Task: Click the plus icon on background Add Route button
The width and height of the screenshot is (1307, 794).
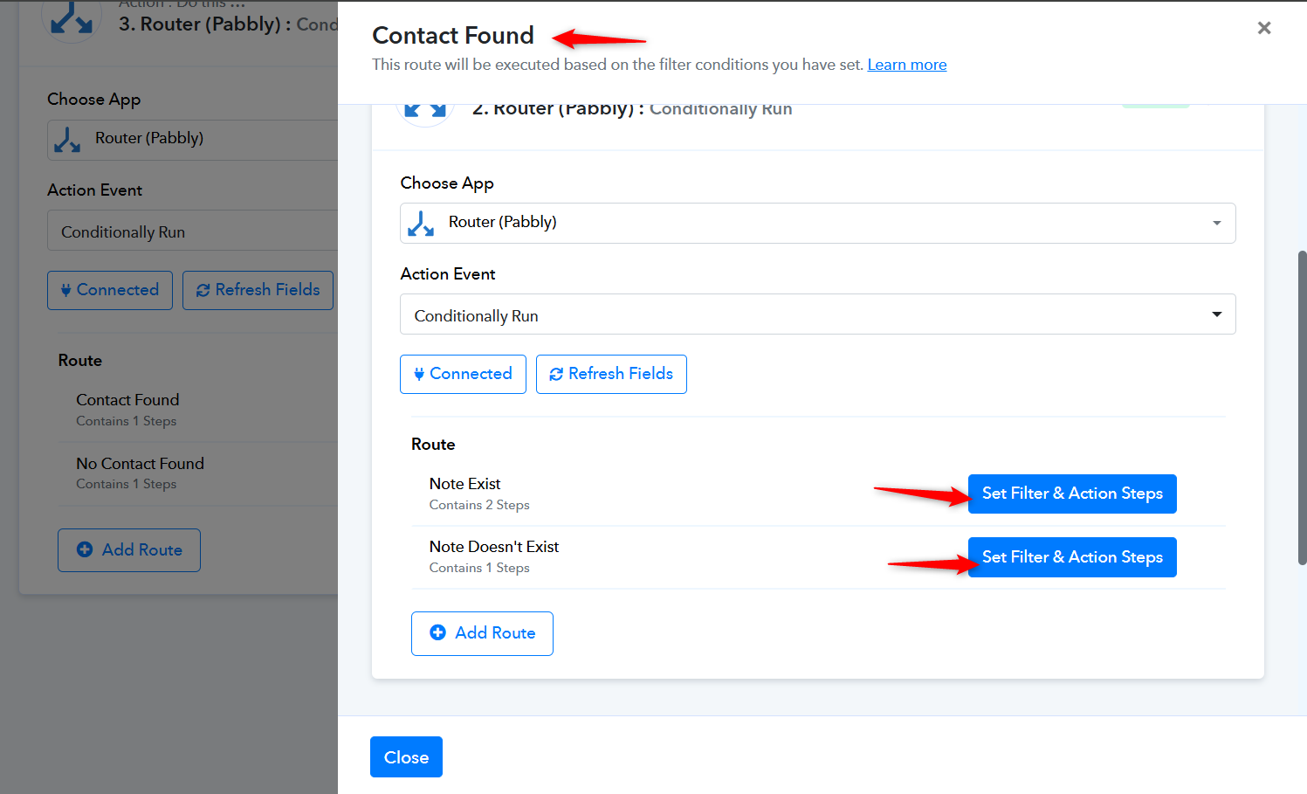Action: tap(85, 549)
